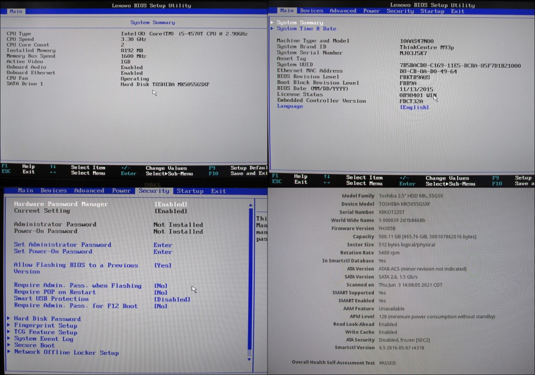
Task: Click the CPU Fan Operating value
Action: 134,79
